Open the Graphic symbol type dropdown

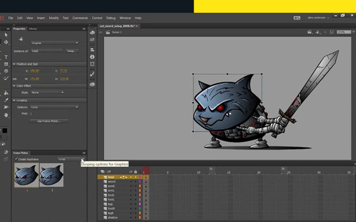coord(55,43)
